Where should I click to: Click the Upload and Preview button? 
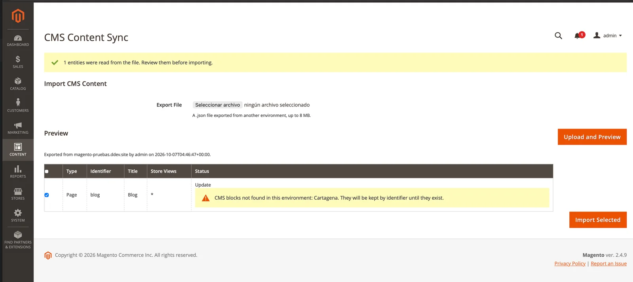click(x=592, y=137)
